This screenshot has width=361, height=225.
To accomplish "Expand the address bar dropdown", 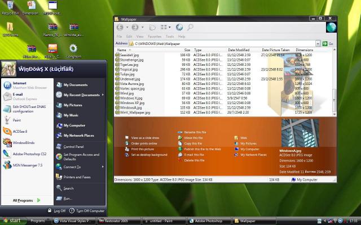I will [318, 44].
